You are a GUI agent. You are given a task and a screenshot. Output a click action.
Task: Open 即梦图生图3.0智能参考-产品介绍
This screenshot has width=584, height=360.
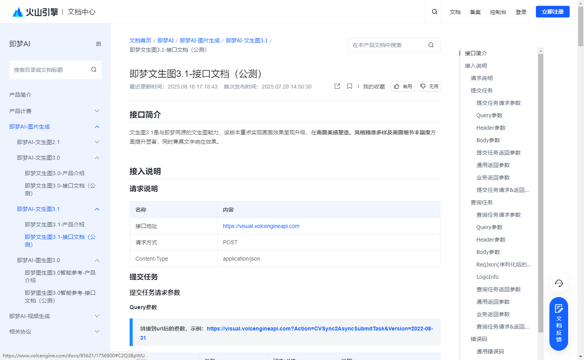click(60, 277)
